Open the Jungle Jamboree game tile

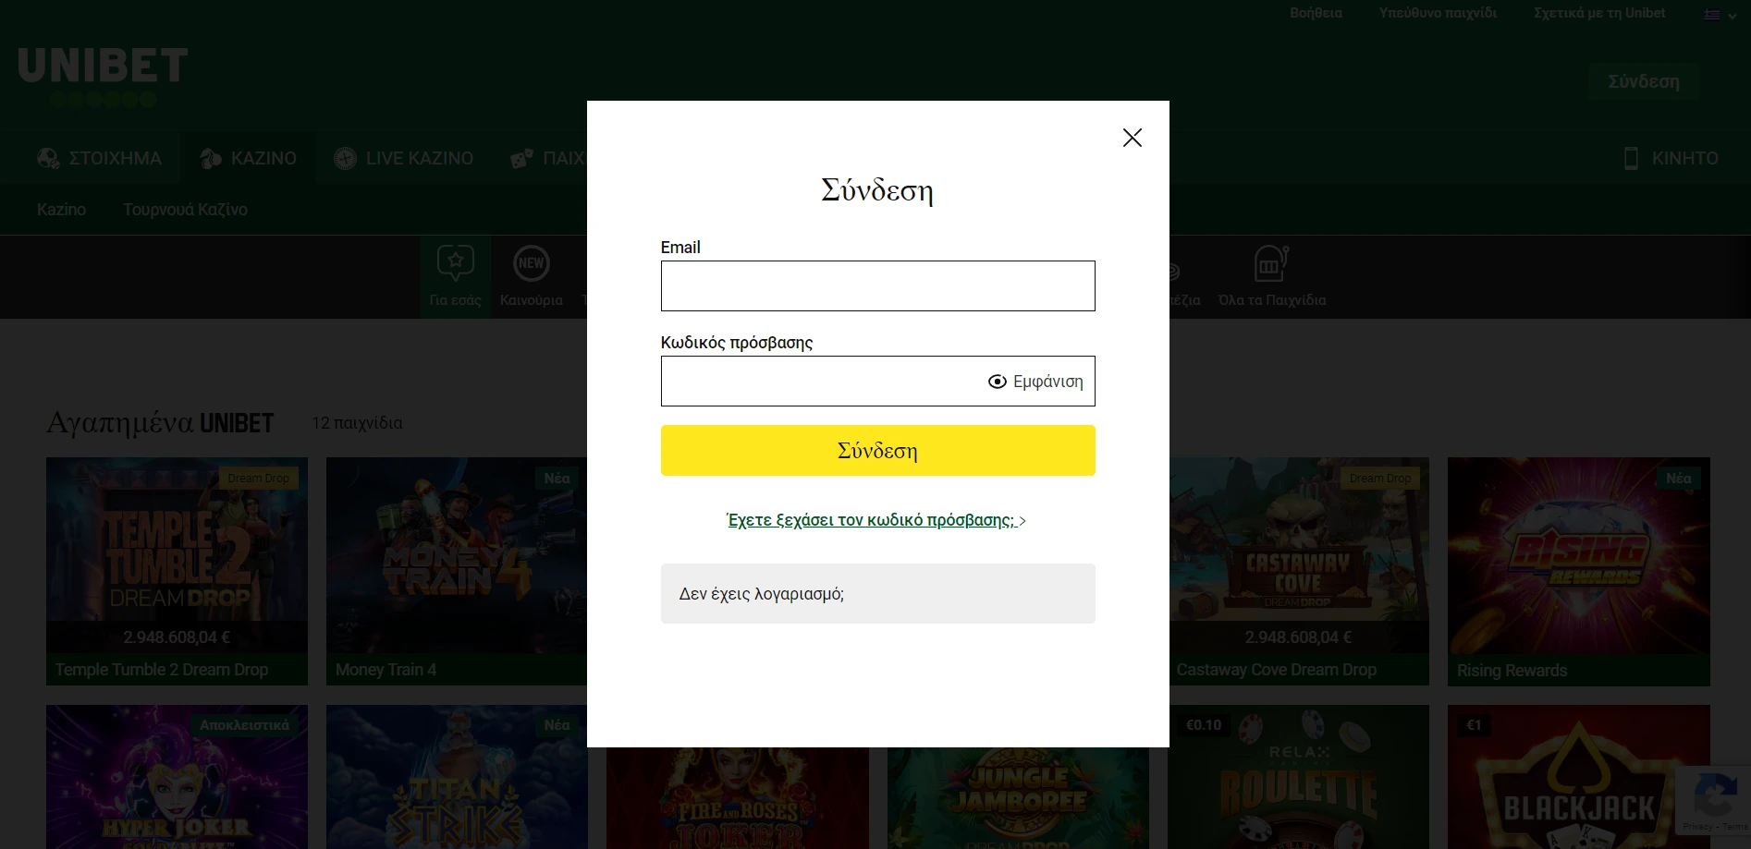point(1018,798)
